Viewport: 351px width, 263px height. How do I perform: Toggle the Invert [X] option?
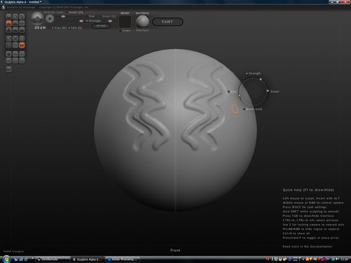(x=74, y=12)
